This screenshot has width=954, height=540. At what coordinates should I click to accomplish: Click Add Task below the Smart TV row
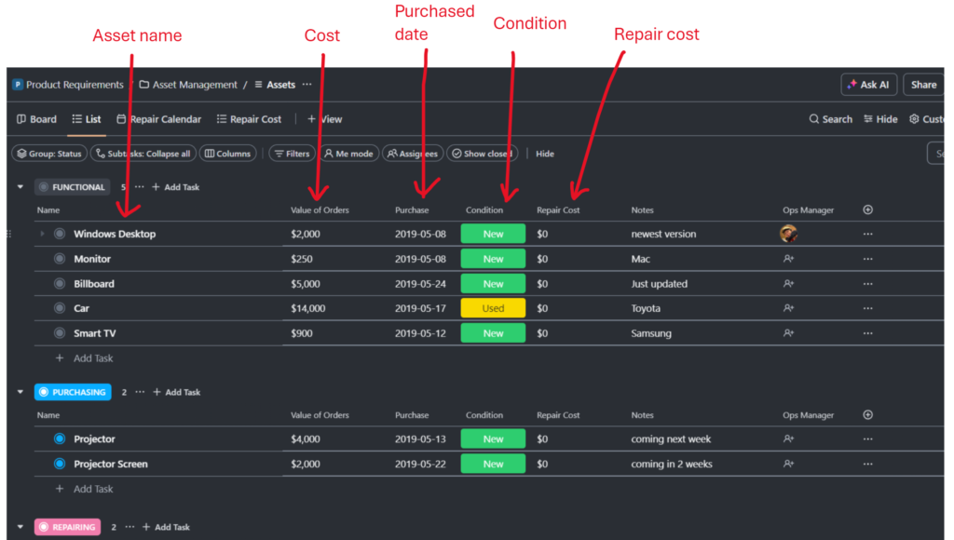[92, 358]
